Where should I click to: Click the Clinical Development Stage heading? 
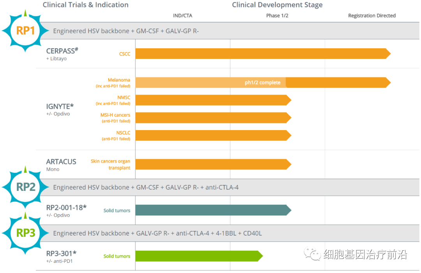coord(277,5)
